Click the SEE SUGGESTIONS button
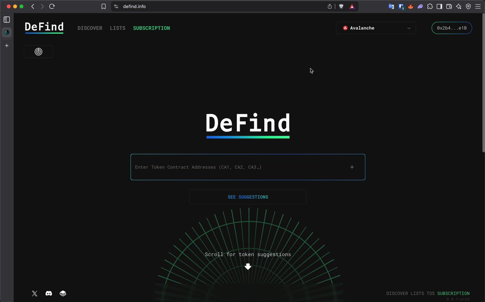 (248, 197)
